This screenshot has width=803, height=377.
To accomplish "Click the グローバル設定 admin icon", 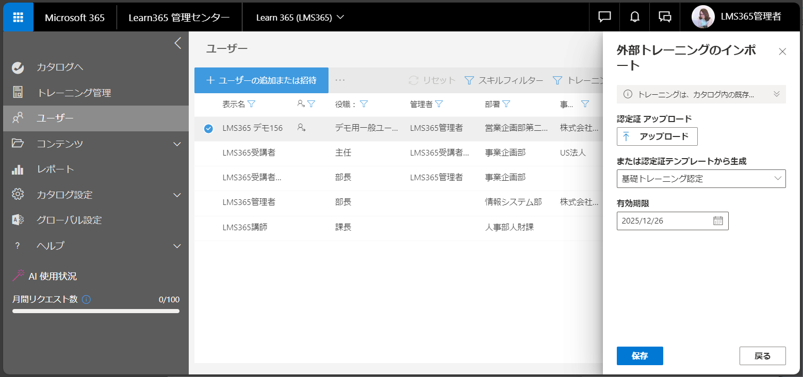I will pos(18,220).
